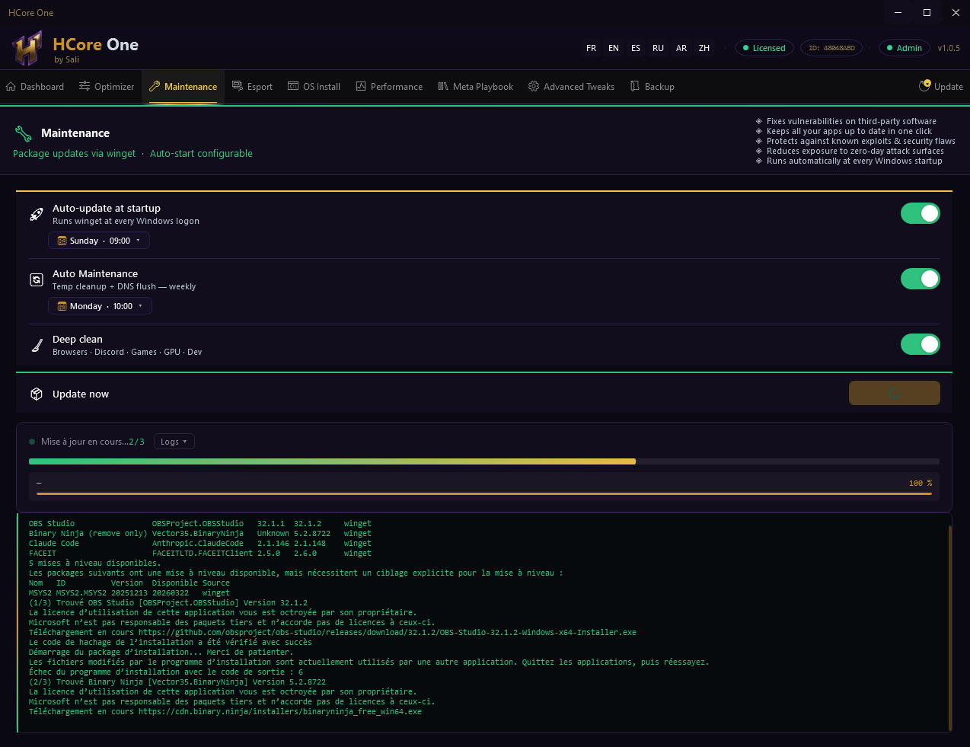Click the binaryninja installer download URL
Screen dimensions: 970x747
(280, 712)
